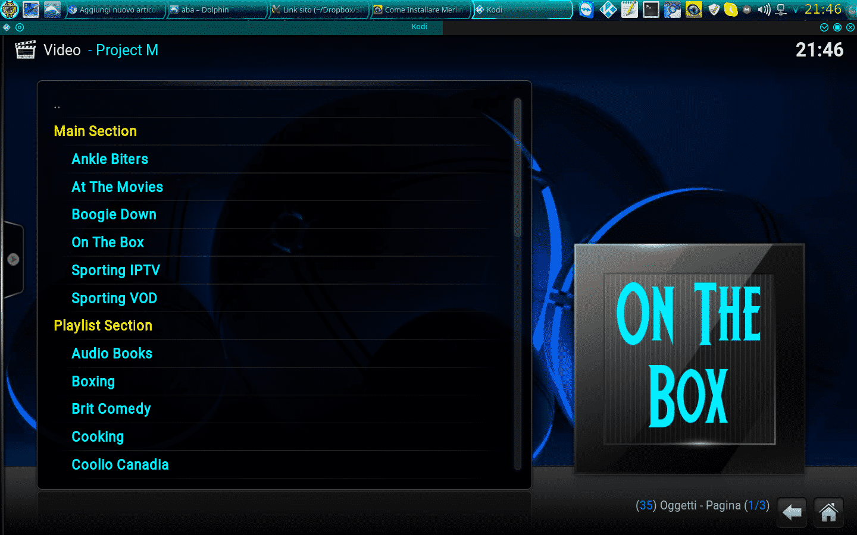The width and height of the screenshot is (857, 535).
Task: Open the image viewer magnifier icon
Action: pos(672,10)
